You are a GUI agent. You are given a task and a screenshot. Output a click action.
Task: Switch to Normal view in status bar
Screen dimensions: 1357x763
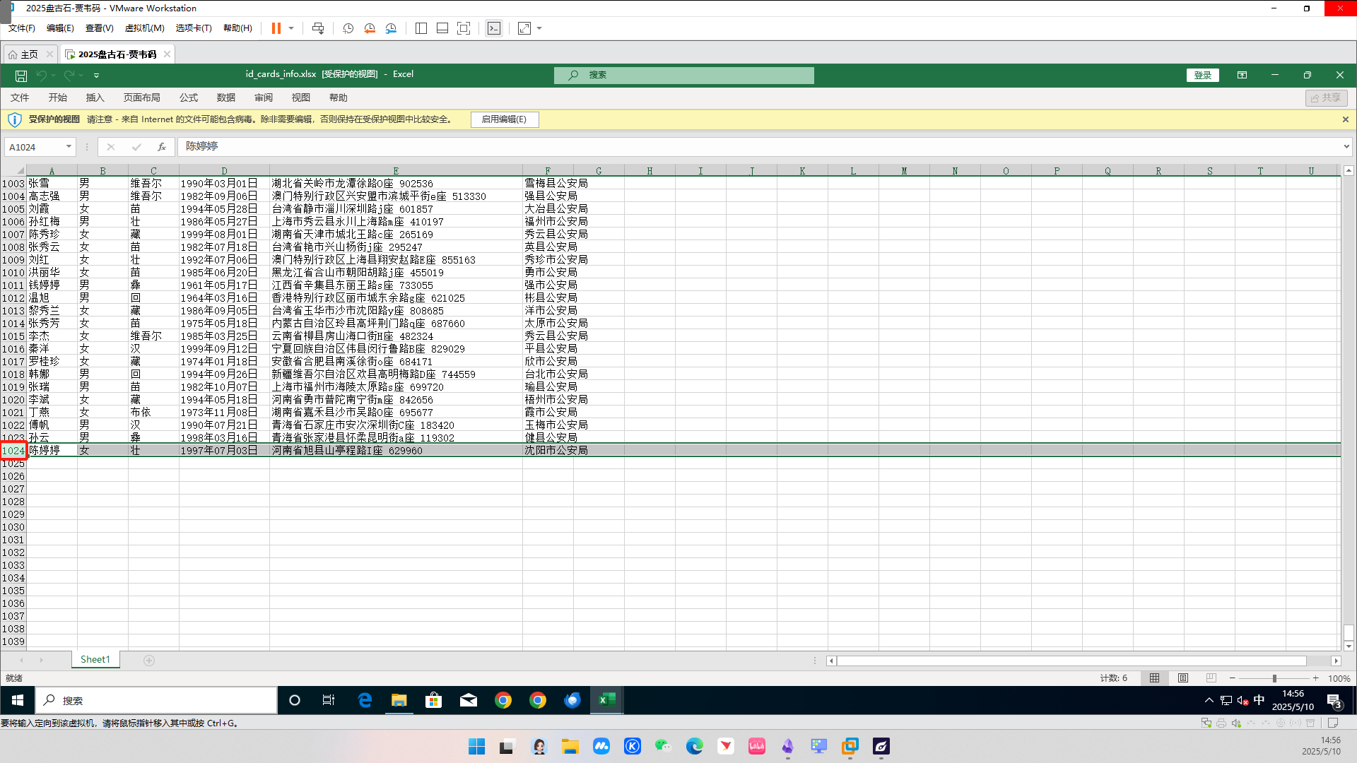coord(1154,678)
